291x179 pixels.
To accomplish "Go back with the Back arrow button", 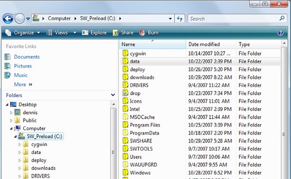I will [x=8, y=18].
